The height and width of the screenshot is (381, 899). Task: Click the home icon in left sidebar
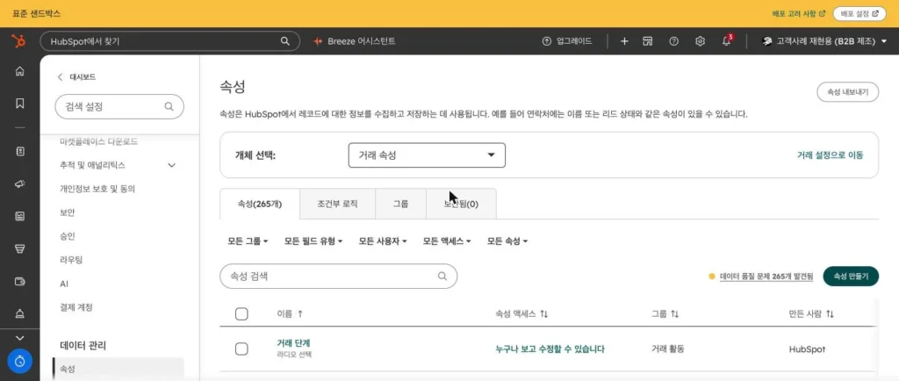click(20, 71)
